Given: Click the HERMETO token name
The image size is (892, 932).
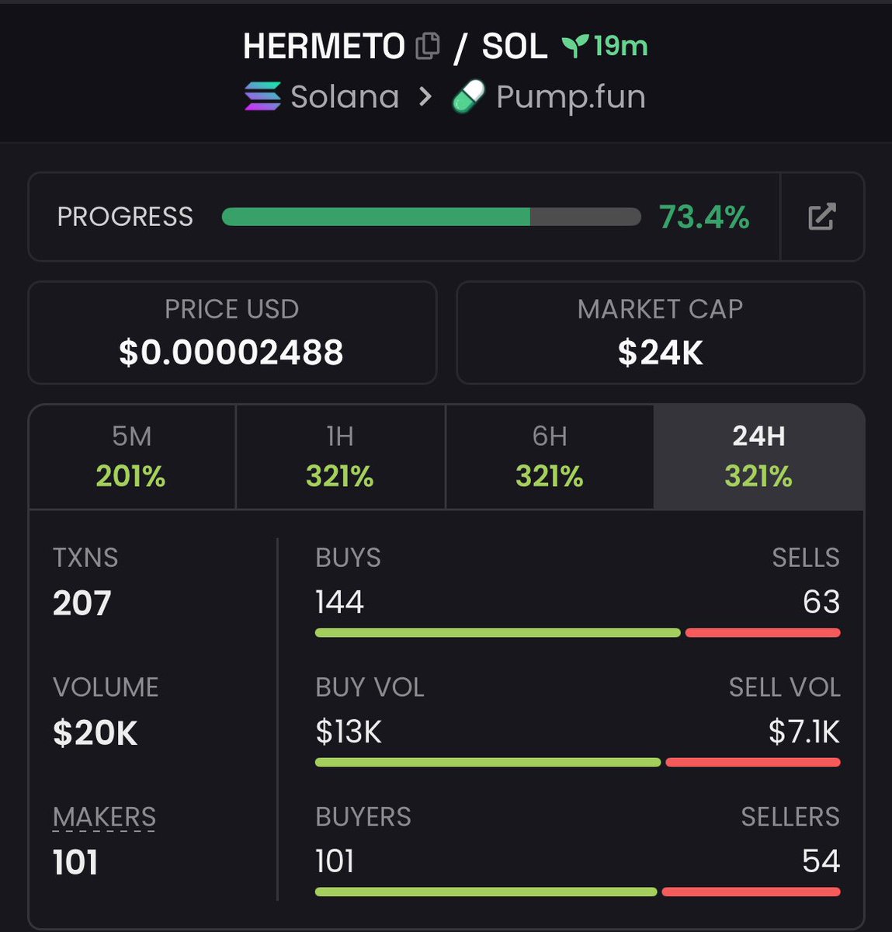Looking at the screenshot, I should pos(324,47).
